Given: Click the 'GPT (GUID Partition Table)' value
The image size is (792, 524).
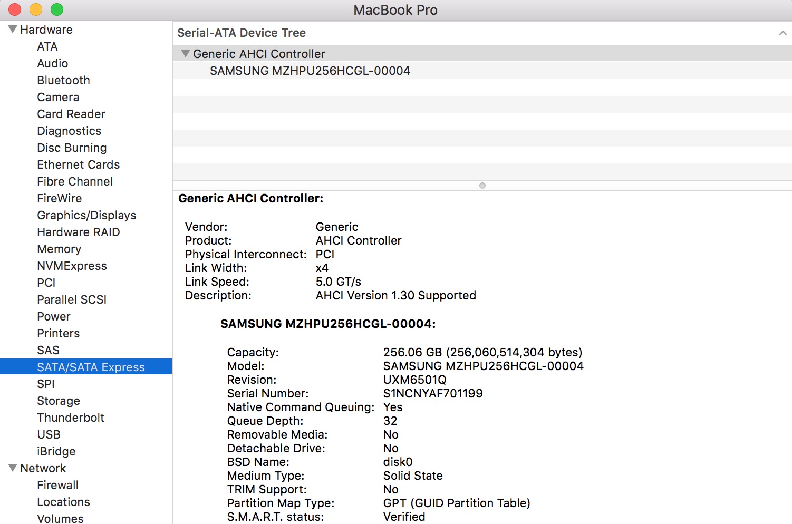Looking at the screenshot, I should coord(457,503).
